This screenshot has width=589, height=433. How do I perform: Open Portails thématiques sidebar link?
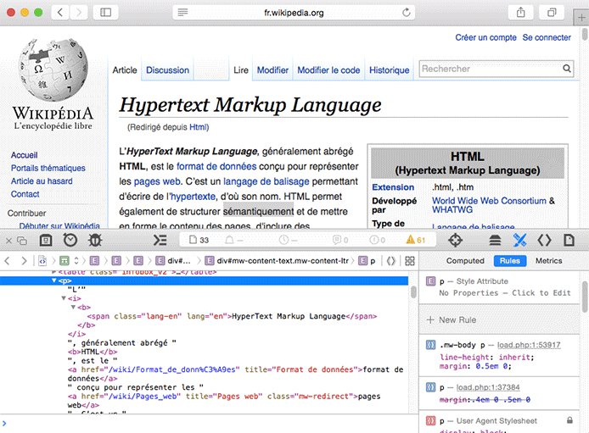tap(48, 168)
